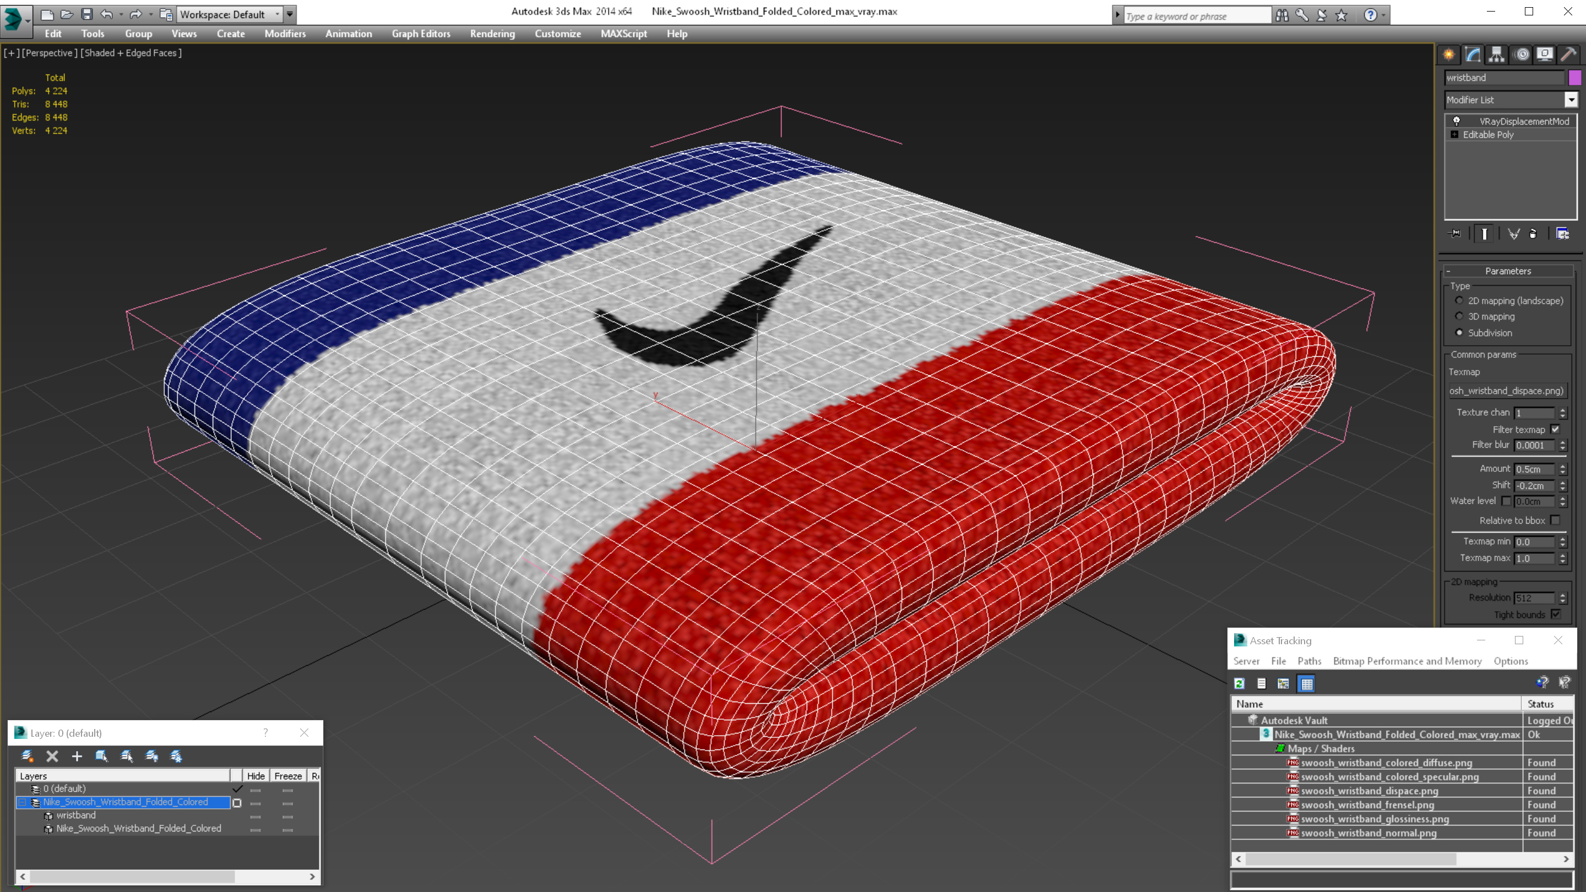Toggle the VRayDisplacementMod light bulb
This screenshot has width=1586, height=892.
[x=1457, y=121]
